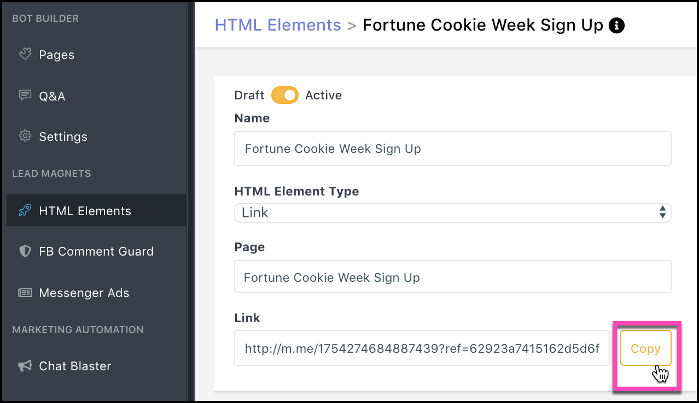Viewport: 699px width, 403px height.
Task: Follow the HTML Elements breadcrumb link
Action: tap(278, 25)
